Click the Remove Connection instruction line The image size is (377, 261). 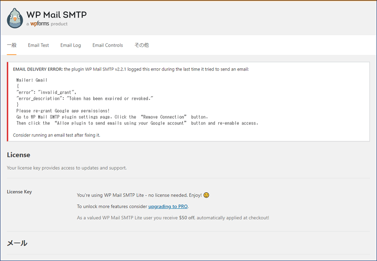pyautogui.click(x=112, y=117)
